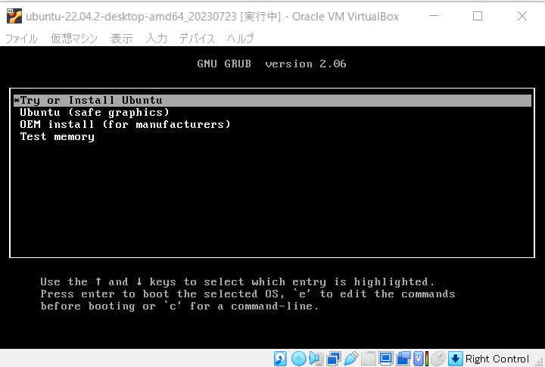
Task: Open the 仮想マシン menu
Action: pos(74,39)
